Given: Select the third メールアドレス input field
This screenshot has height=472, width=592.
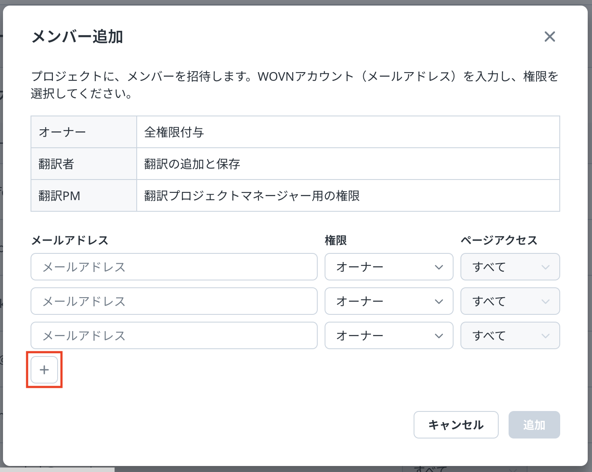Looking at the screenshot, I should point(174,335).
